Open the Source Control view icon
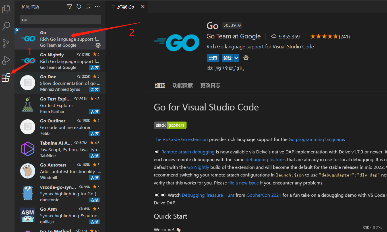The width and height of the screenshot is (387, 232). pos(6,43)
